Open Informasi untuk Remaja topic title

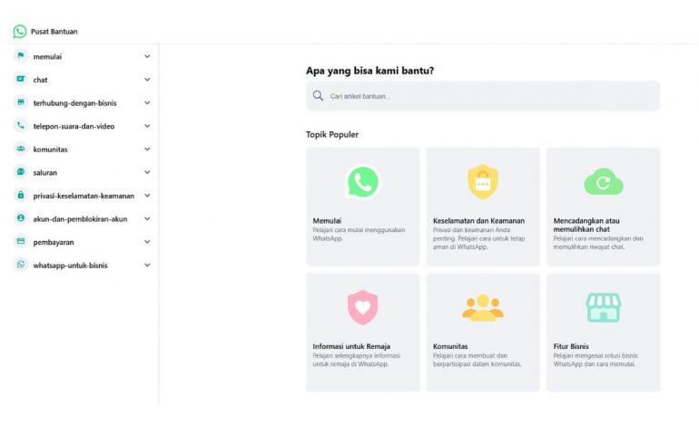(351, 346)
